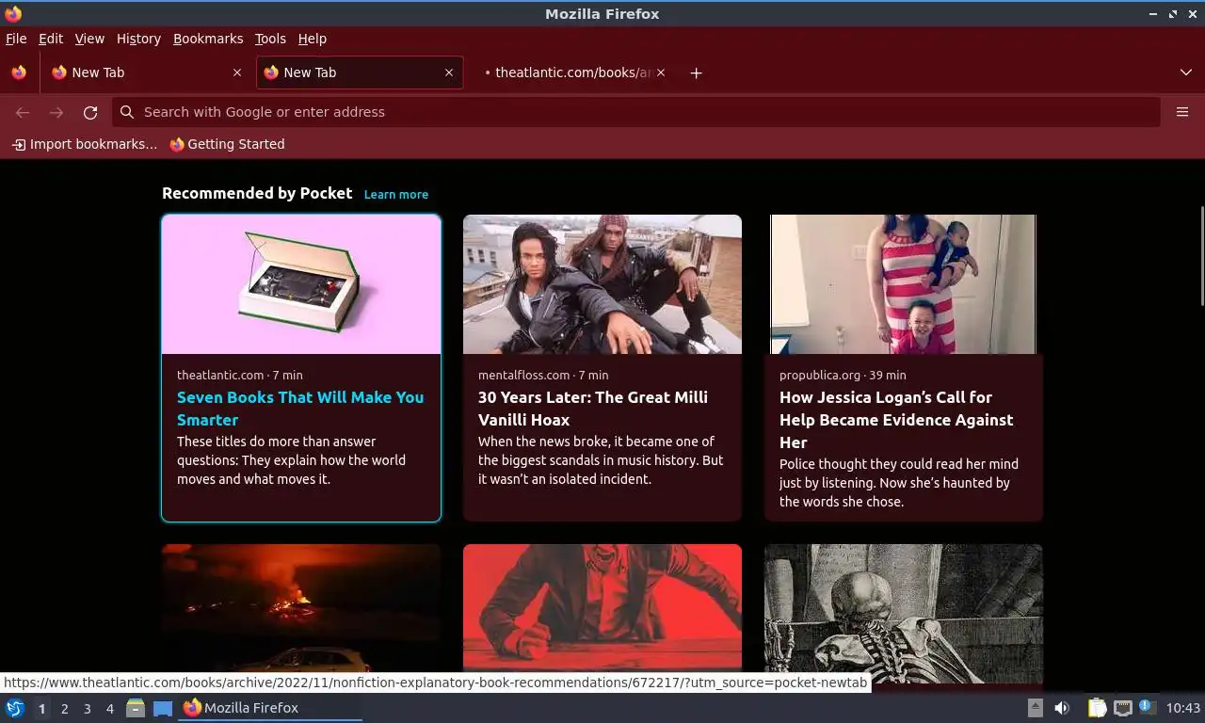Open the Great Milli Vanilli Hoax article
1205x723 pixels.
point(593,409)
